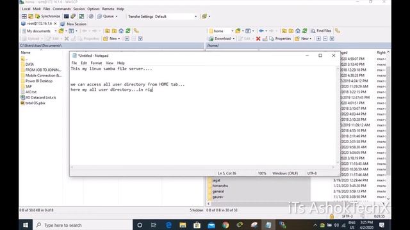Open the Mark menu in WinSCP
This screenshot has width=410, height=230.
click(x=37, y=9)
